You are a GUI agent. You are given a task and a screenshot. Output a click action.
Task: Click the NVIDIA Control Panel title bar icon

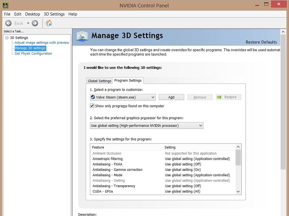pyautogui.click(x=5, y=5)
